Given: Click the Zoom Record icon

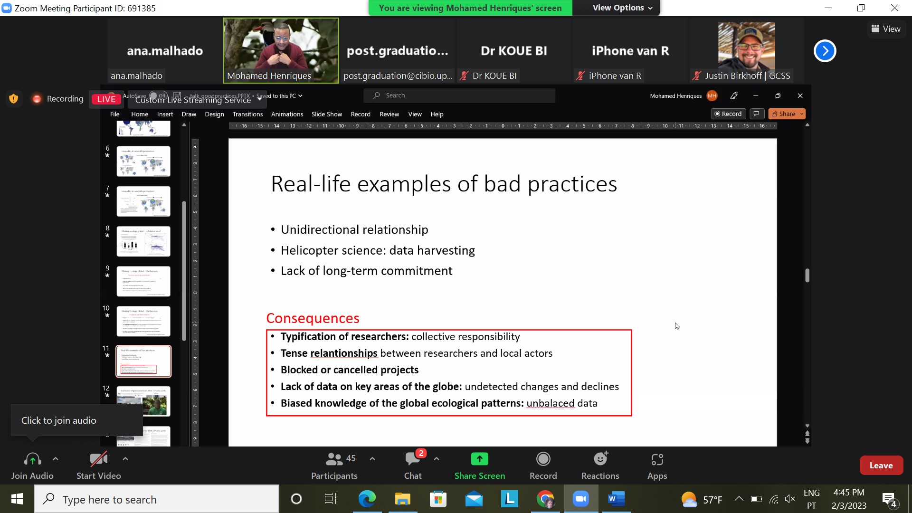Looking at the screenshot, I should point(543,459).
